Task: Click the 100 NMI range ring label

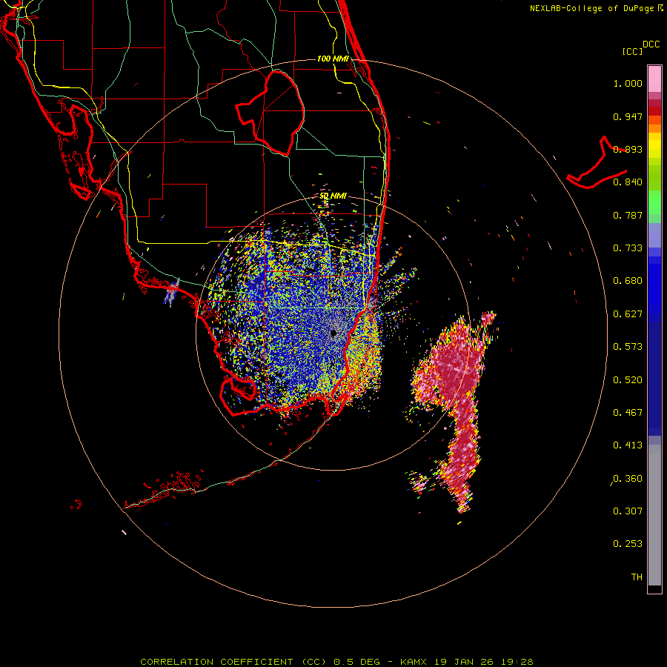Action: pyautogui.click(x=333, y=59)
